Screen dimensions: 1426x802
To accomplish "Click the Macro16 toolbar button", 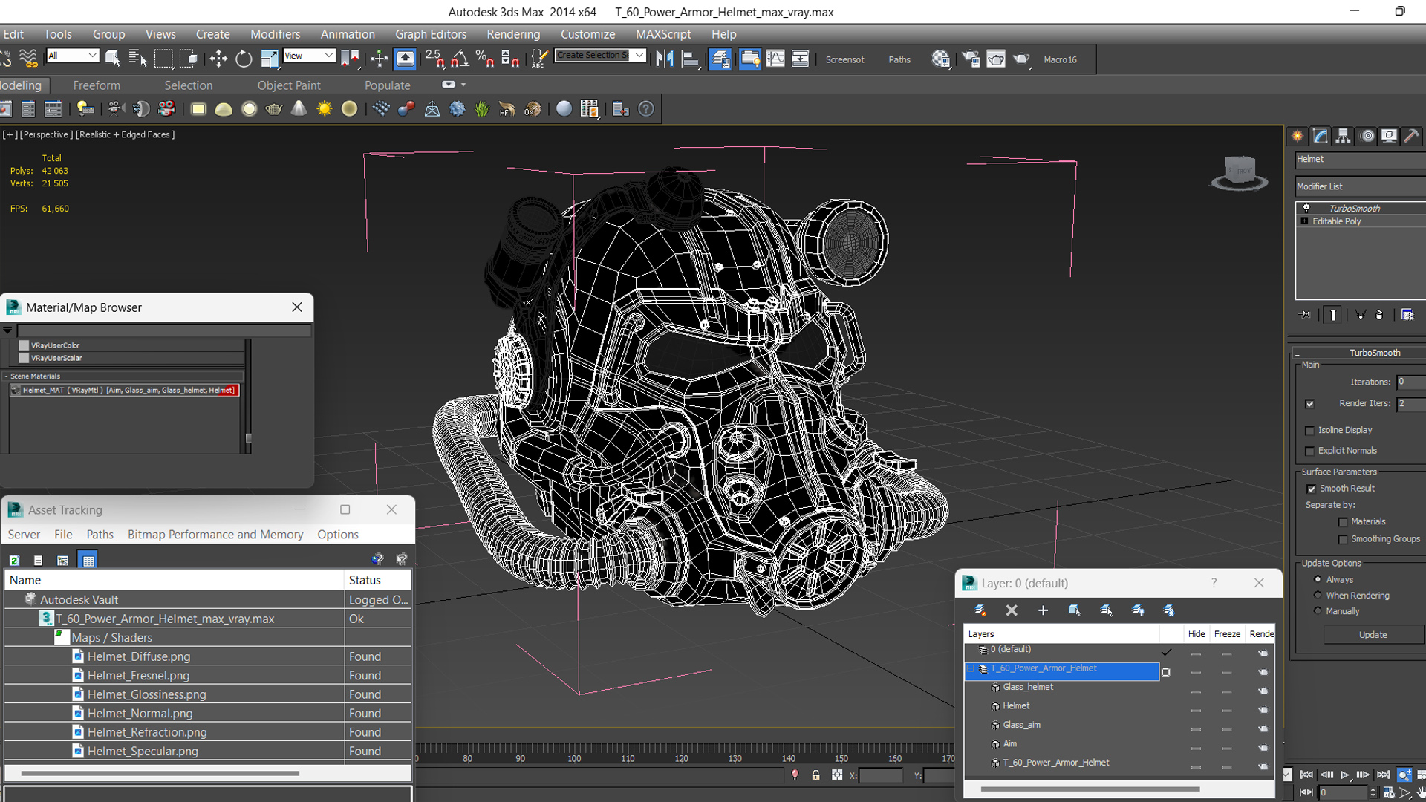I will 1060,59.
